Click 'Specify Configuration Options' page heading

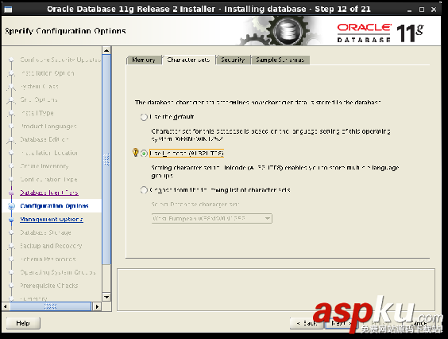coord(65,31)
